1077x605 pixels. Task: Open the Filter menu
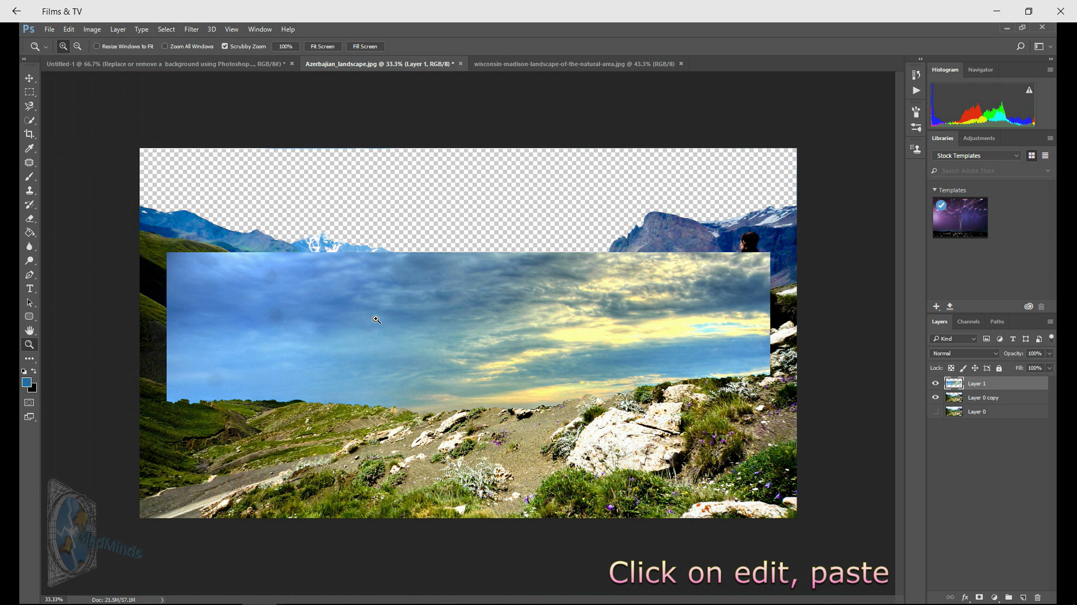pyautogui.click(x=191, y=30)
